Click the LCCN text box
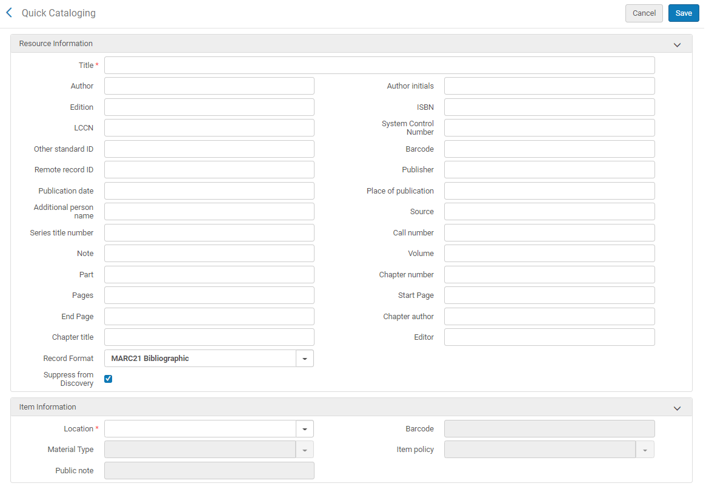 click(209, 128)
